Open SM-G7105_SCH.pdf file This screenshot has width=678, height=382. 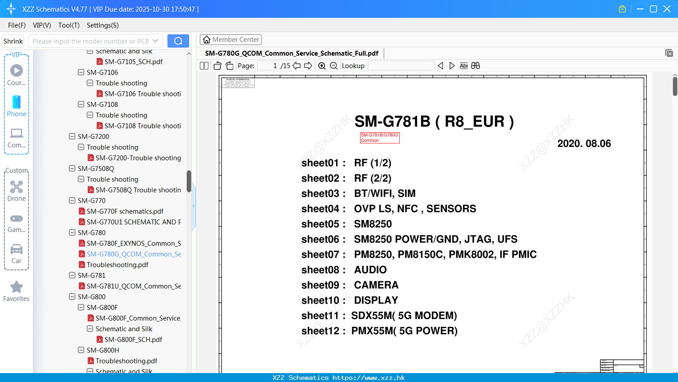[130, 61]
